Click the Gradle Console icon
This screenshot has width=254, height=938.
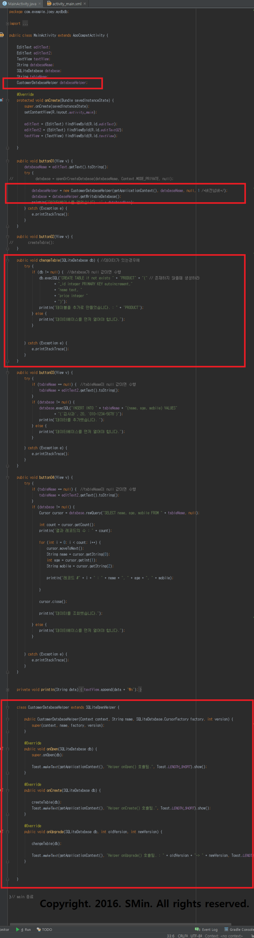click(x=226, y=929)
